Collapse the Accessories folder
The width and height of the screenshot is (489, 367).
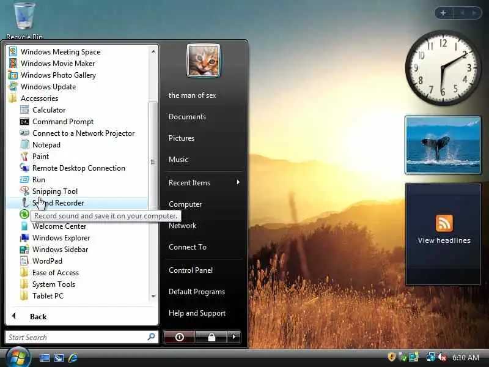click(x=39, y=98)
